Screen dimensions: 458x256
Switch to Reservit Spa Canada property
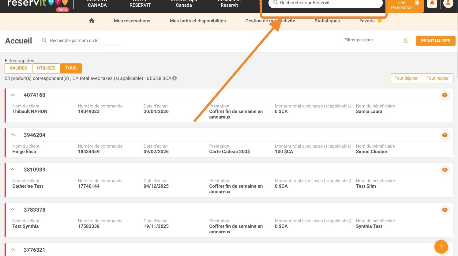pos(184,3)
